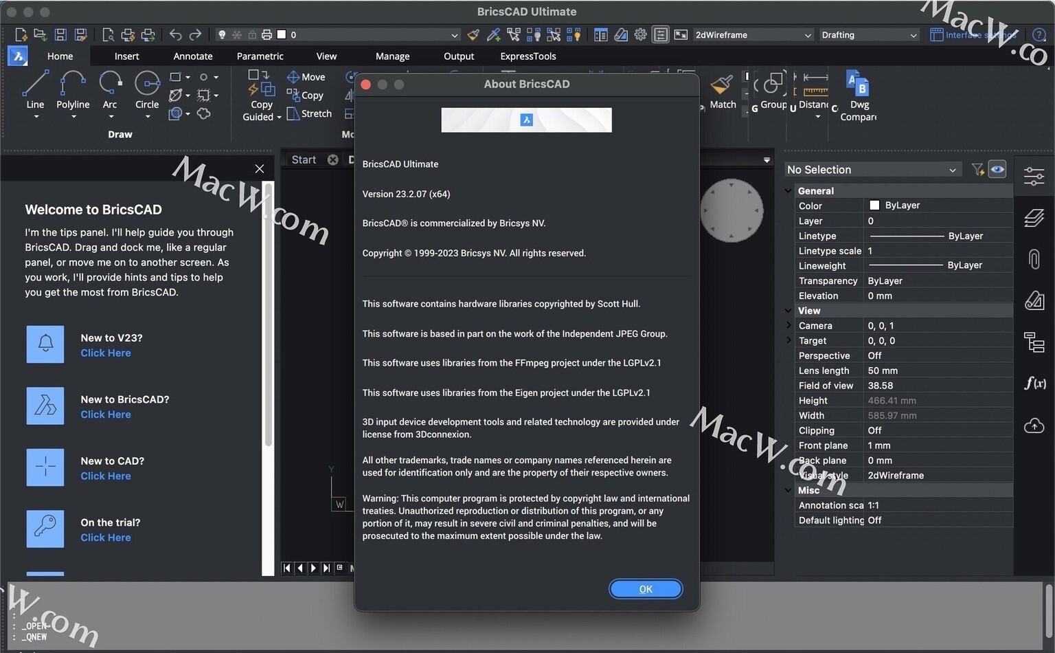Screen dimensions: 1055x653
Task: Toggle the layer lock icon
Action: 252,34
